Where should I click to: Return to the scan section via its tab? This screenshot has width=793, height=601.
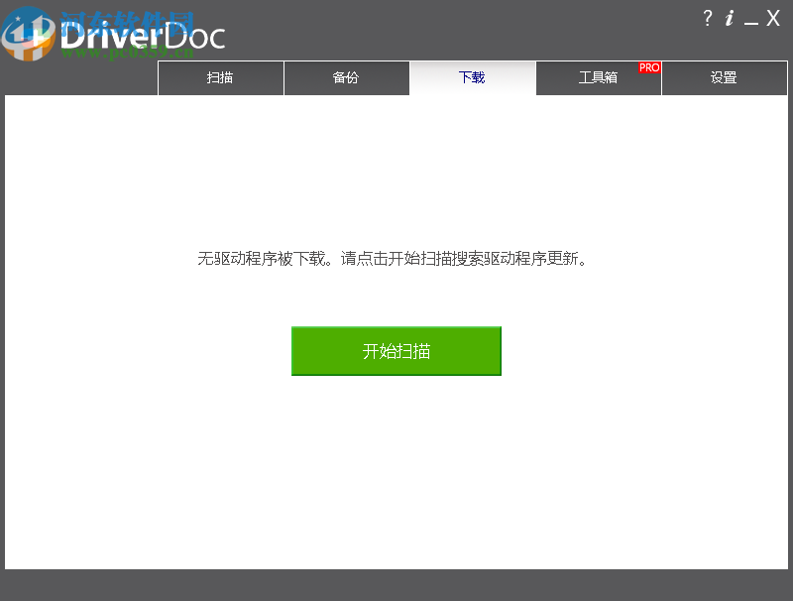220,78
